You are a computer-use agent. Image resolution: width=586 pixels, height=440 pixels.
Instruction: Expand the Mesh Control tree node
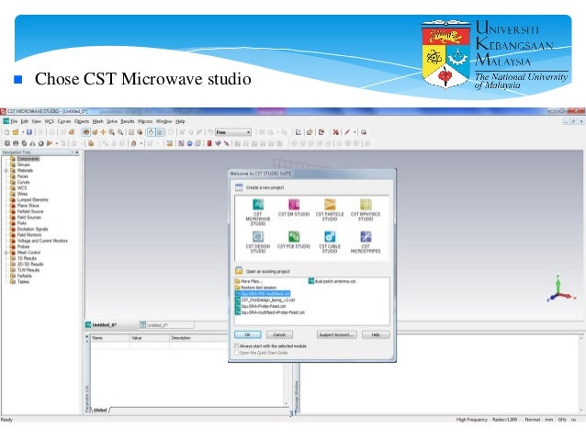point(6,253)
